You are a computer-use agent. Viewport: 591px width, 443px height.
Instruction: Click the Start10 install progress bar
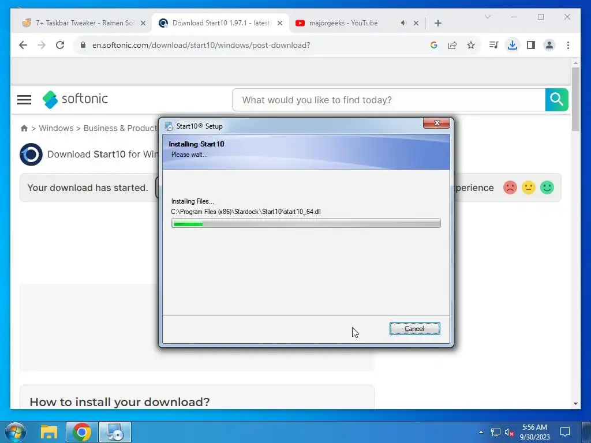click(x=306, y=223)
